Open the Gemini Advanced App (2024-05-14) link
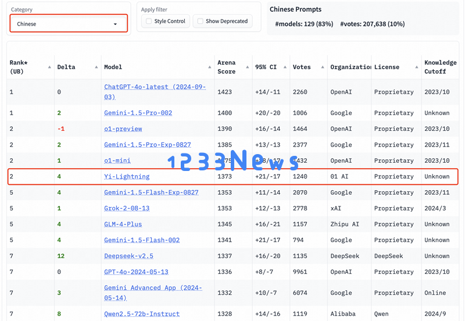The height and width of the screenshot is (321, 465). [x=153, y=293]
